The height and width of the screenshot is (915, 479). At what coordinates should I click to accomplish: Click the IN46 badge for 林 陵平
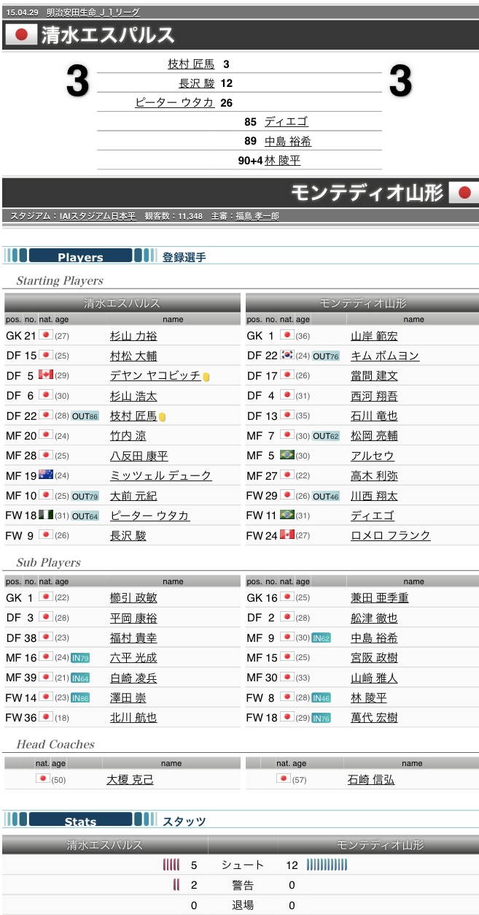(x=321, y=698)
